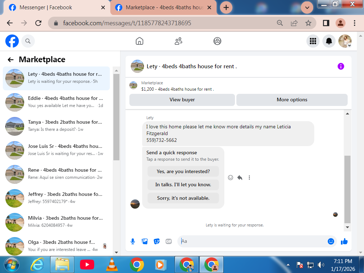Viewport: 364px width, 273px height.
Task: Open the account profile picture menu
Action: pyautogui.click(x=345, y=41)
